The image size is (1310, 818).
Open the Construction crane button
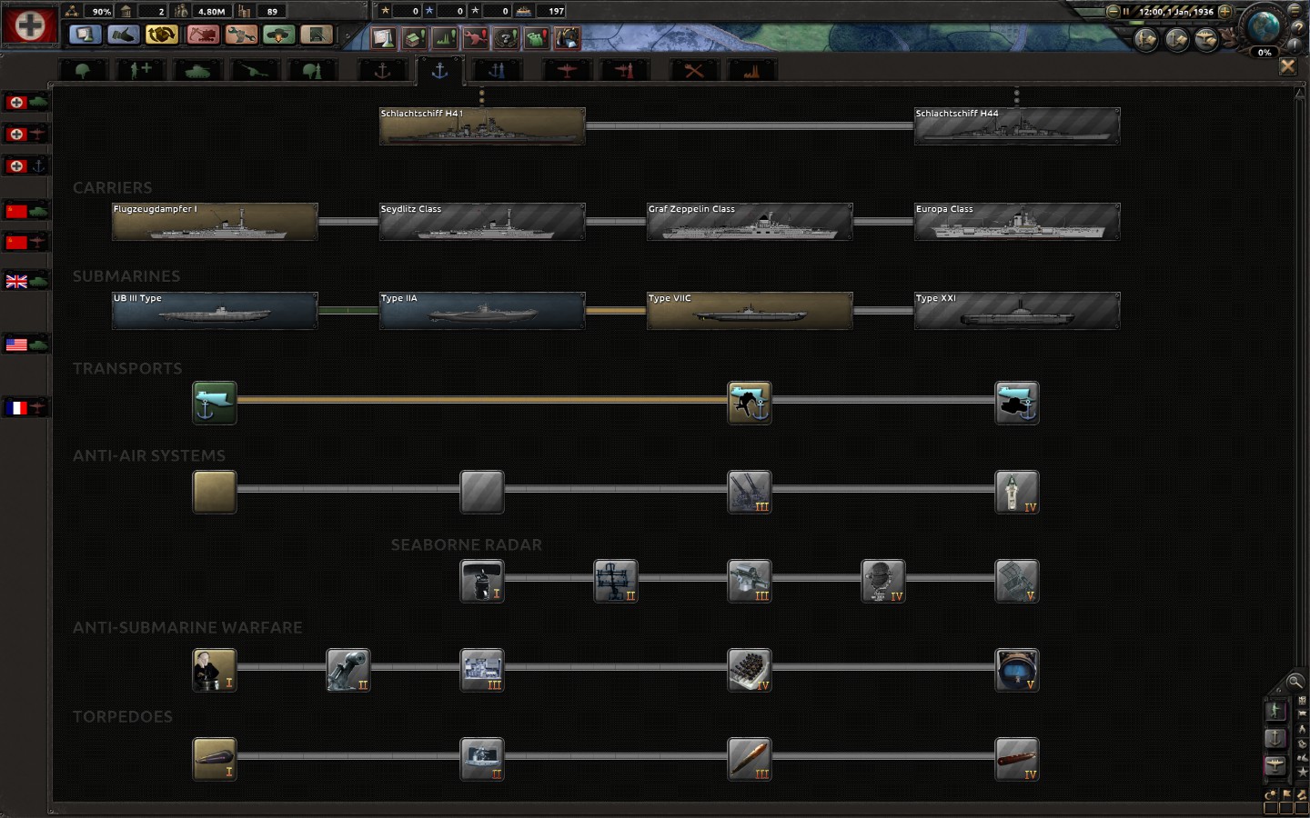pyautogui.click(x=202, y=35)
